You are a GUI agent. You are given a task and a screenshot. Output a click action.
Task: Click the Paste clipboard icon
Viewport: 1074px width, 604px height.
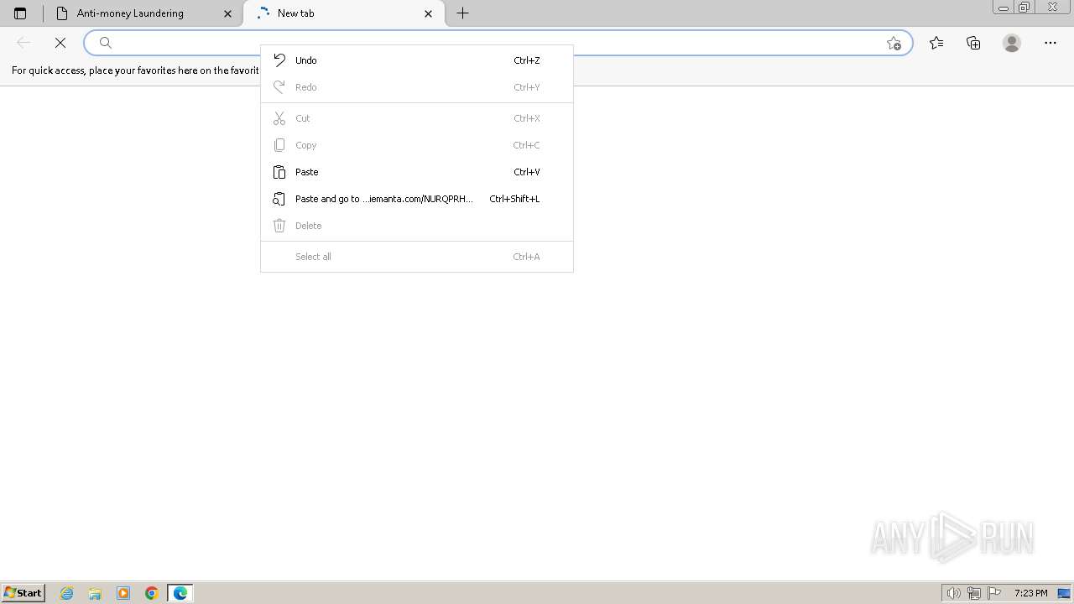279,172
